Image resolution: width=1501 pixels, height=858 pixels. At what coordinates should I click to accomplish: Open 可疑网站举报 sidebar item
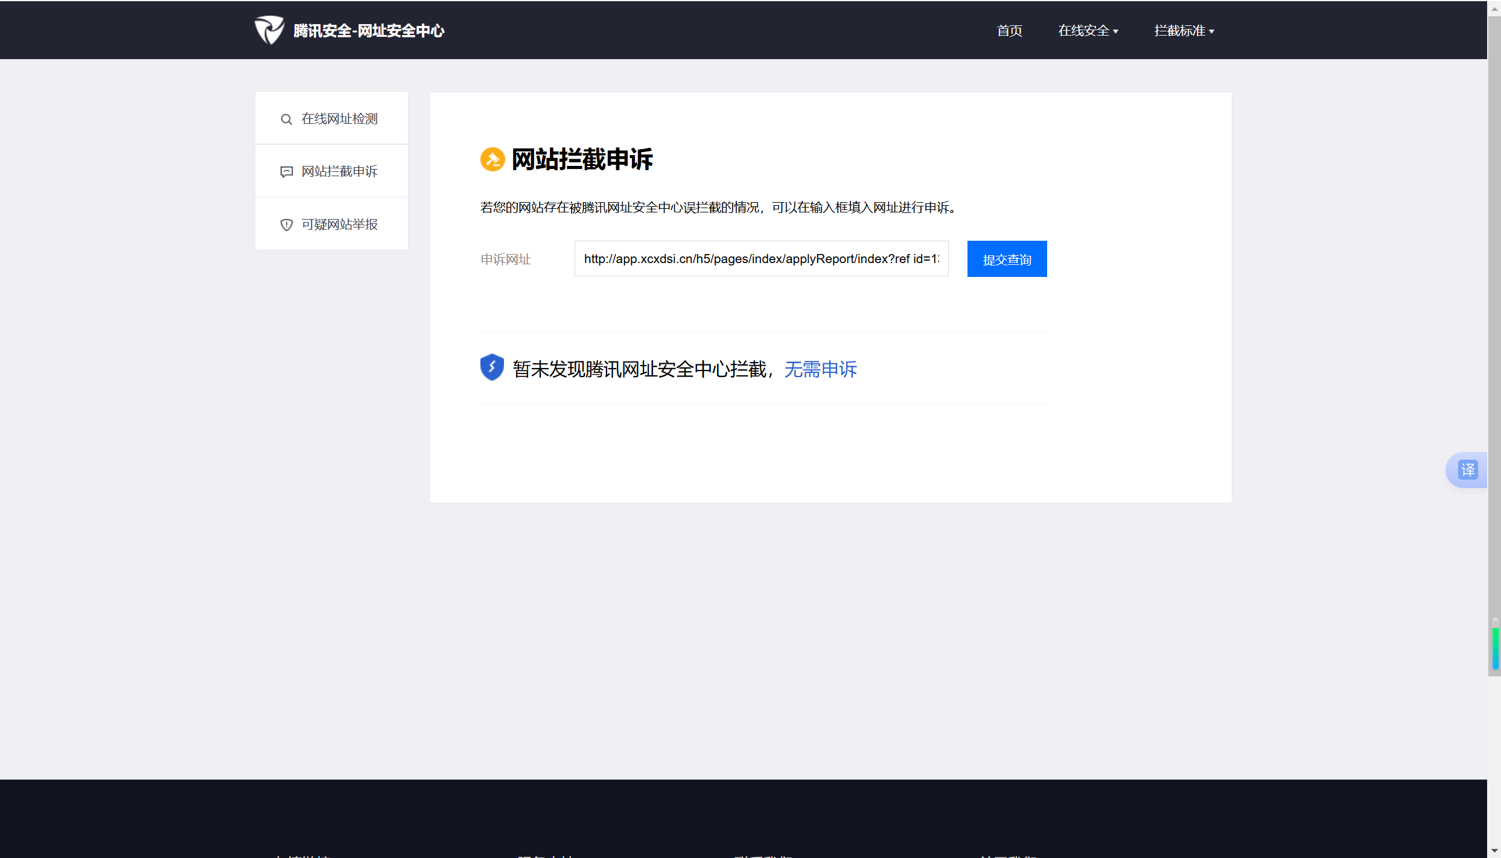pos(339,224)
